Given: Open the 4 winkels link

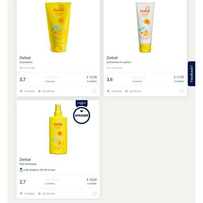Looking at the screenshot, I should point(179,81).
